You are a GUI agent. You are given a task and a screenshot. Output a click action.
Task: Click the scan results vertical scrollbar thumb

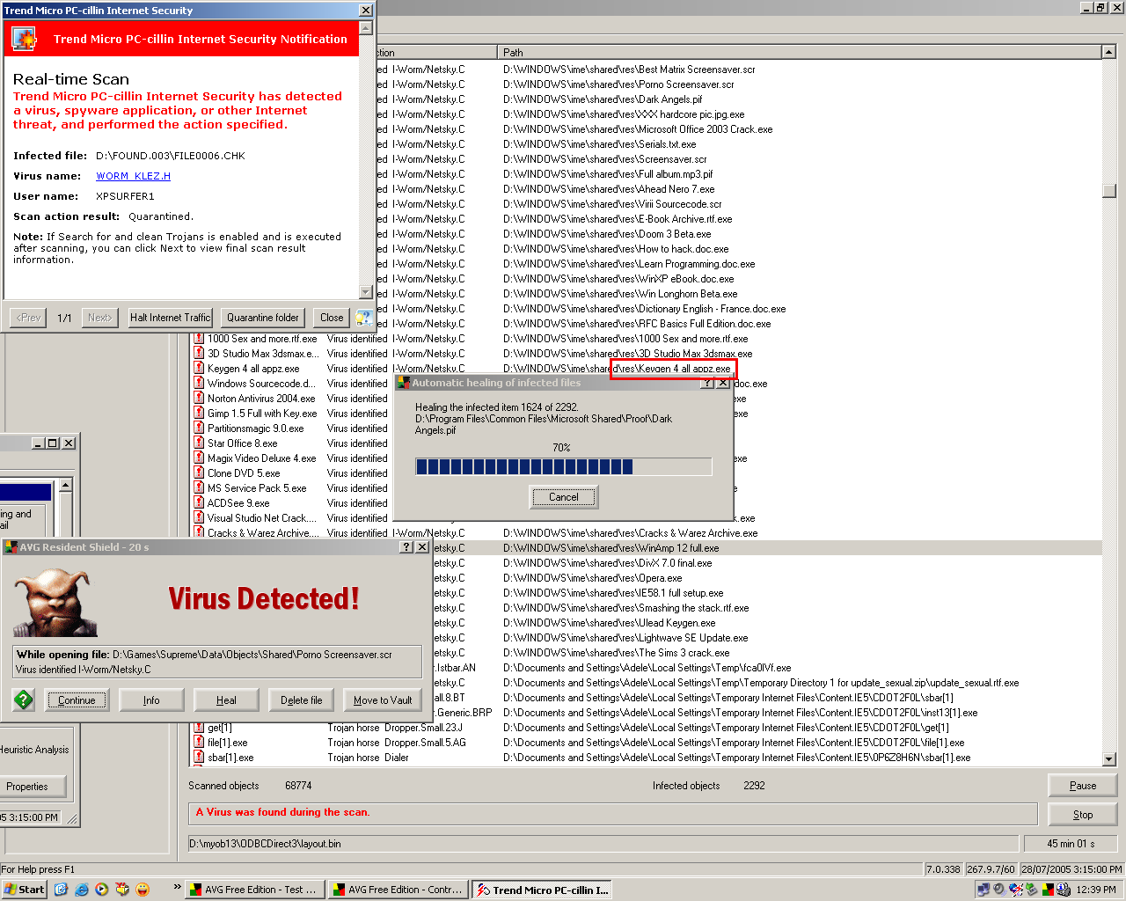(x=1108, y=190)
